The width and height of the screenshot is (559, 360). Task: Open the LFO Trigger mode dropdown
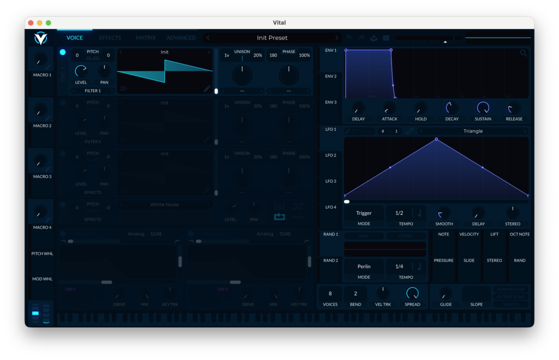[364, 213]
